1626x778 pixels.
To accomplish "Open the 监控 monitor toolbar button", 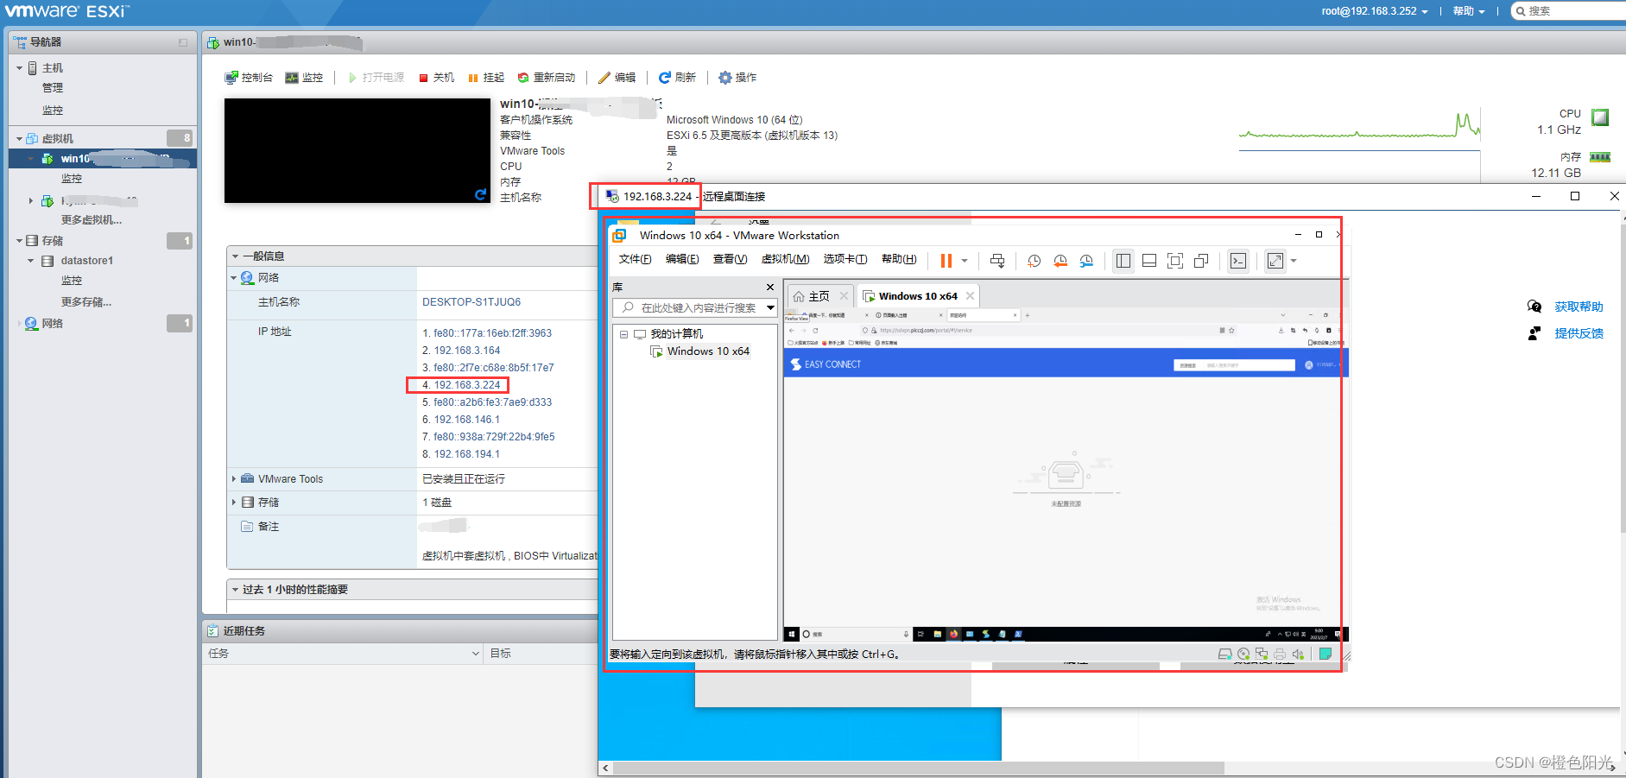I will point(304,78).
